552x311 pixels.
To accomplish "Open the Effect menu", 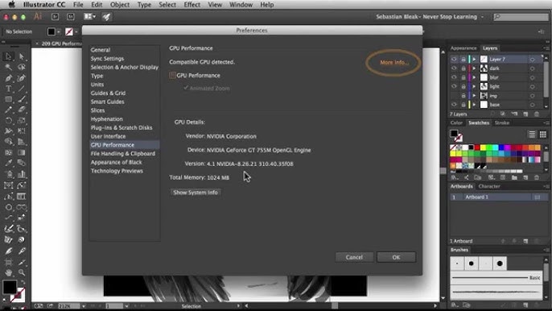I will tap(192, 5).
